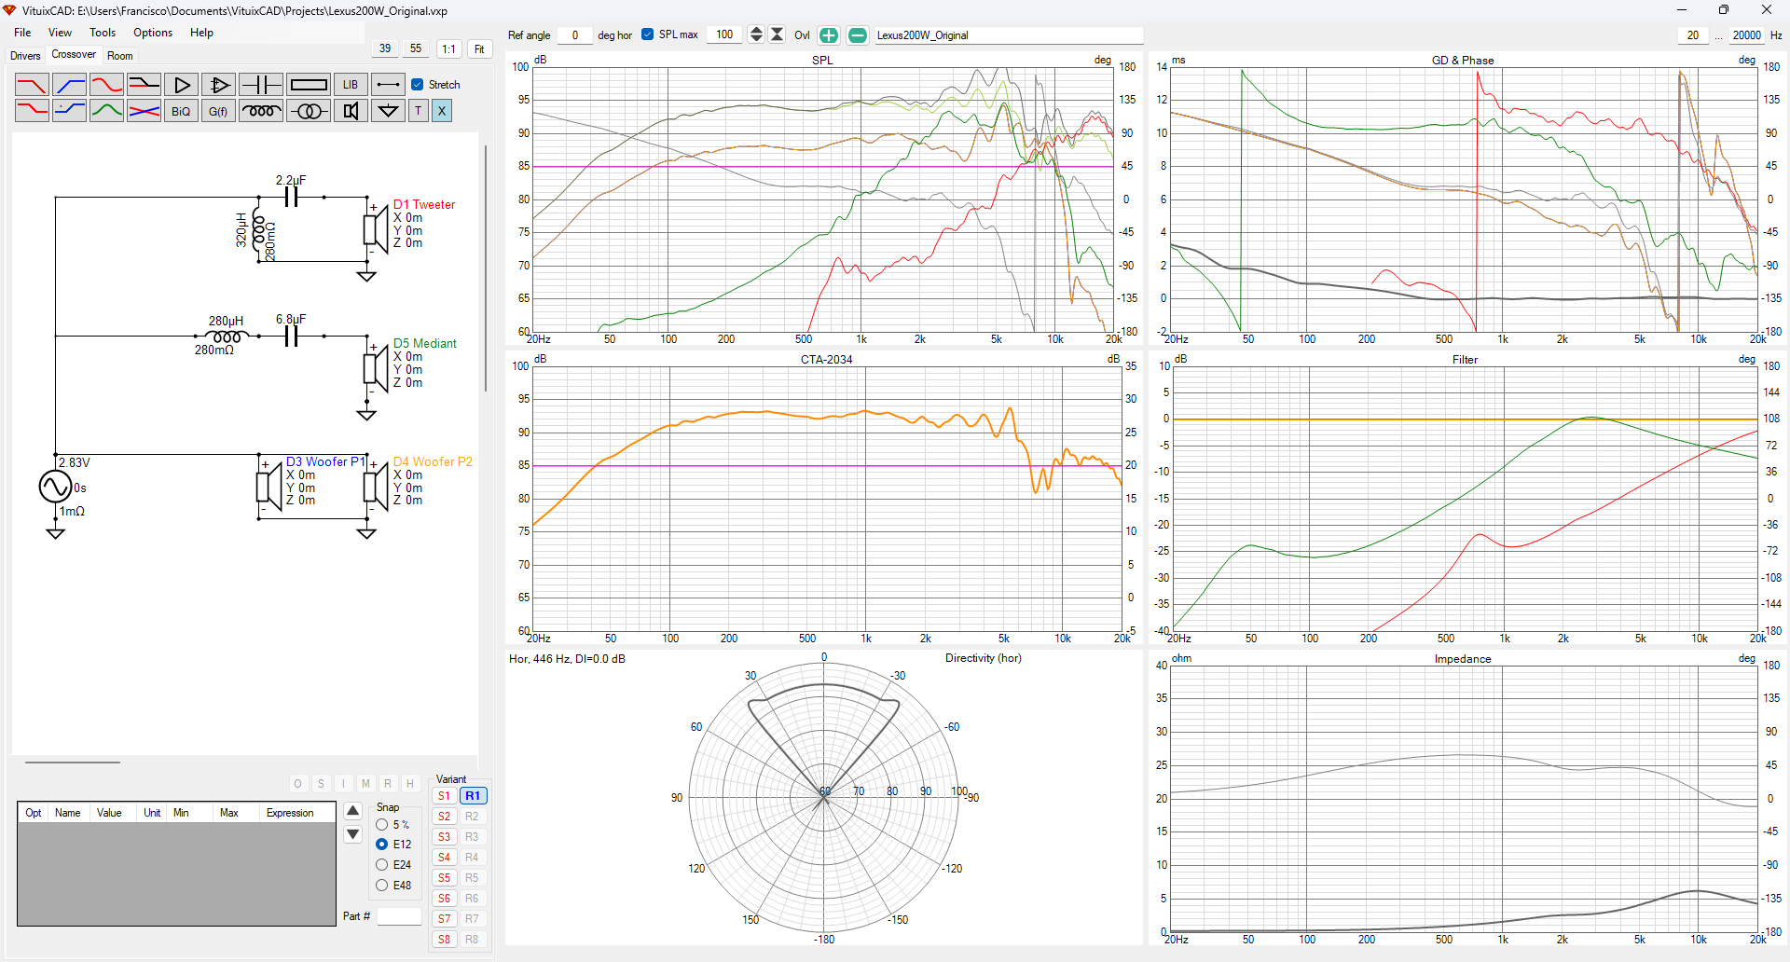Click the SPL scale hourglass-shaped icon

click(777, 34)
